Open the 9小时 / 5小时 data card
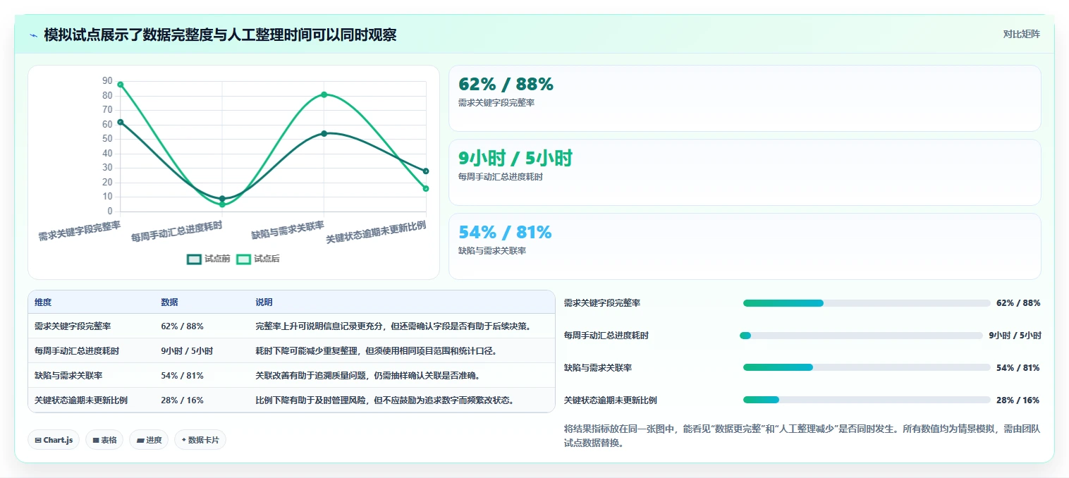 745,172
